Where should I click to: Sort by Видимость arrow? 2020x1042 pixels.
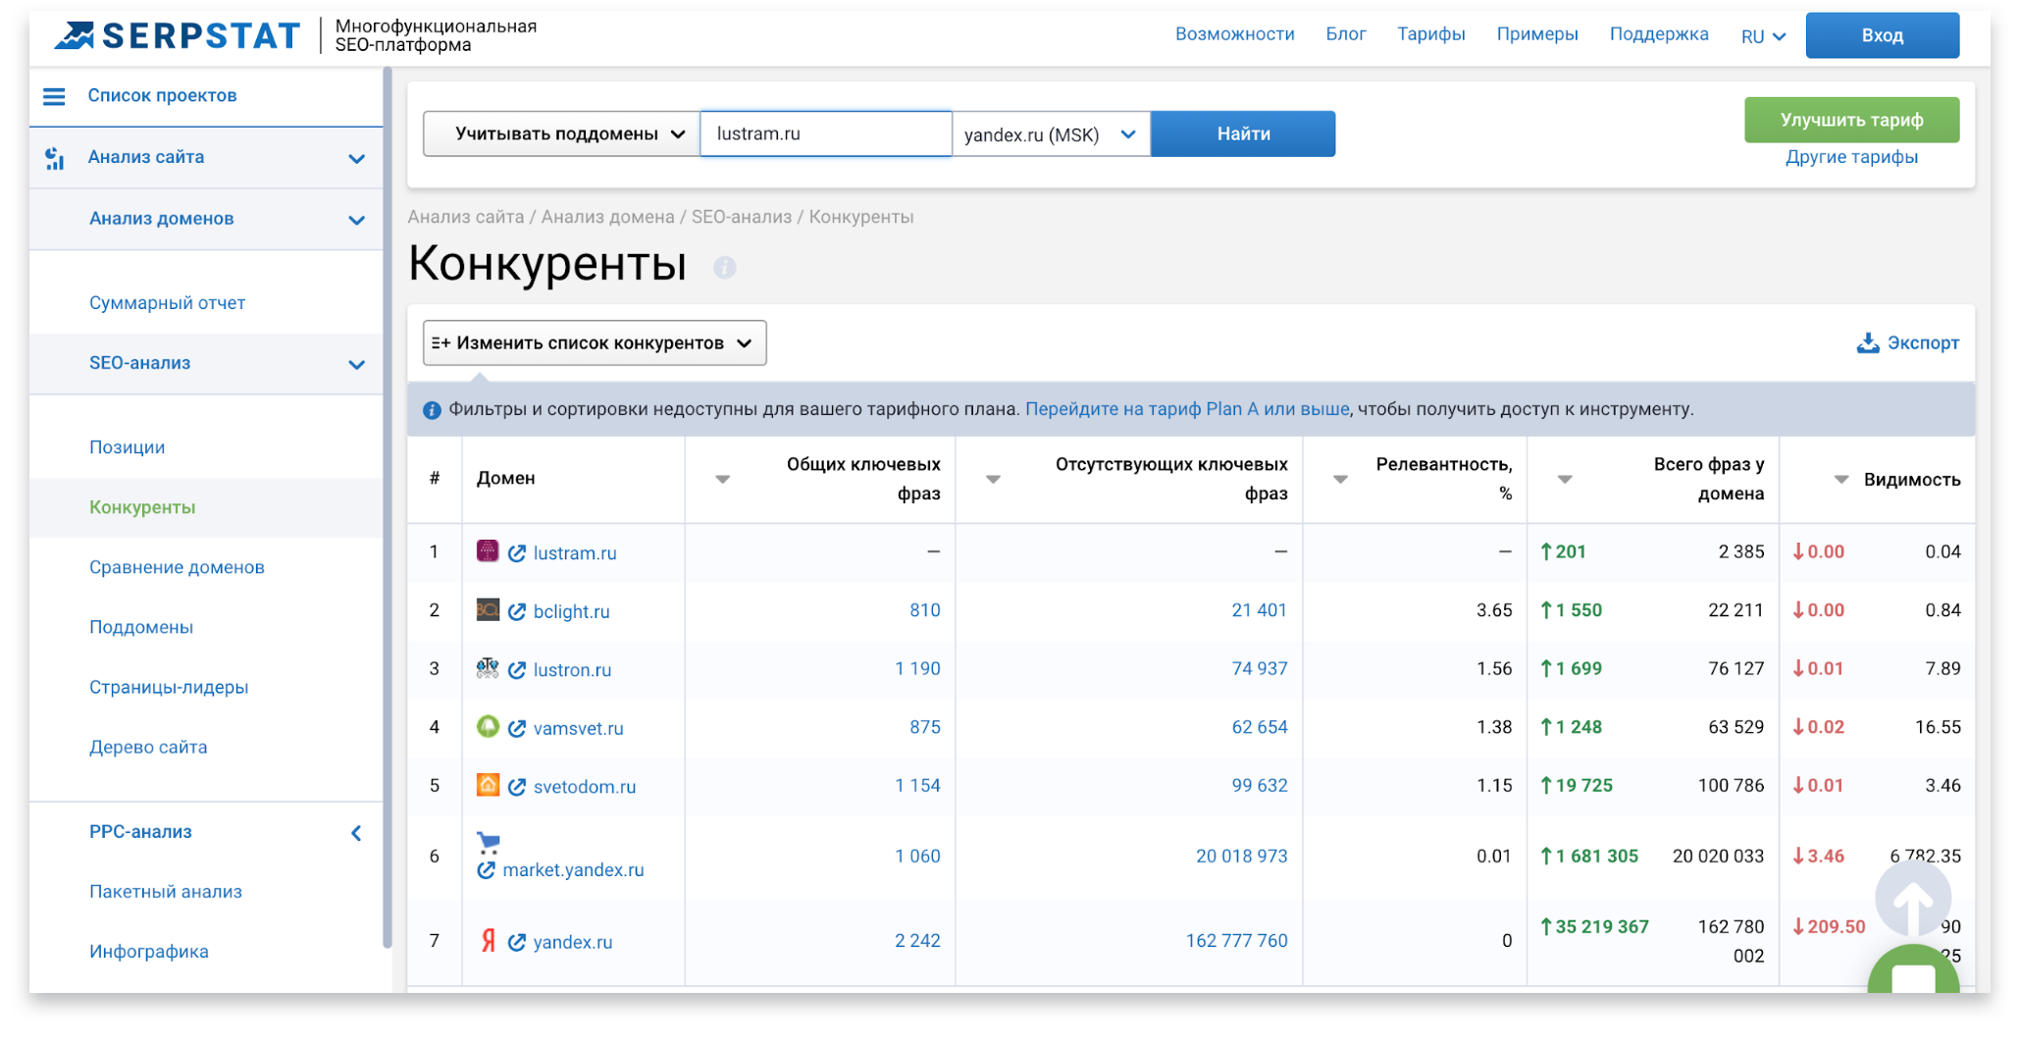1841,480
